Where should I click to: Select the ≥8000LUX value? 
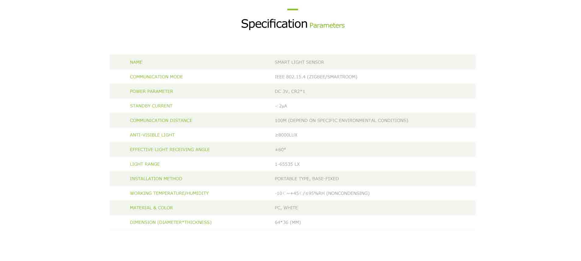coord(286,135)
